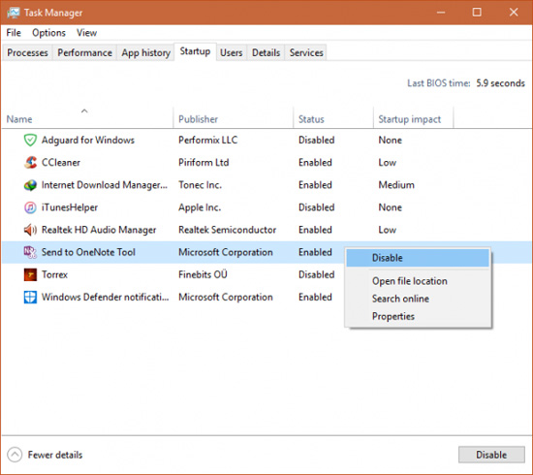Click the Windows Defender notification icon
533x475 pixels.
point(30,298)
